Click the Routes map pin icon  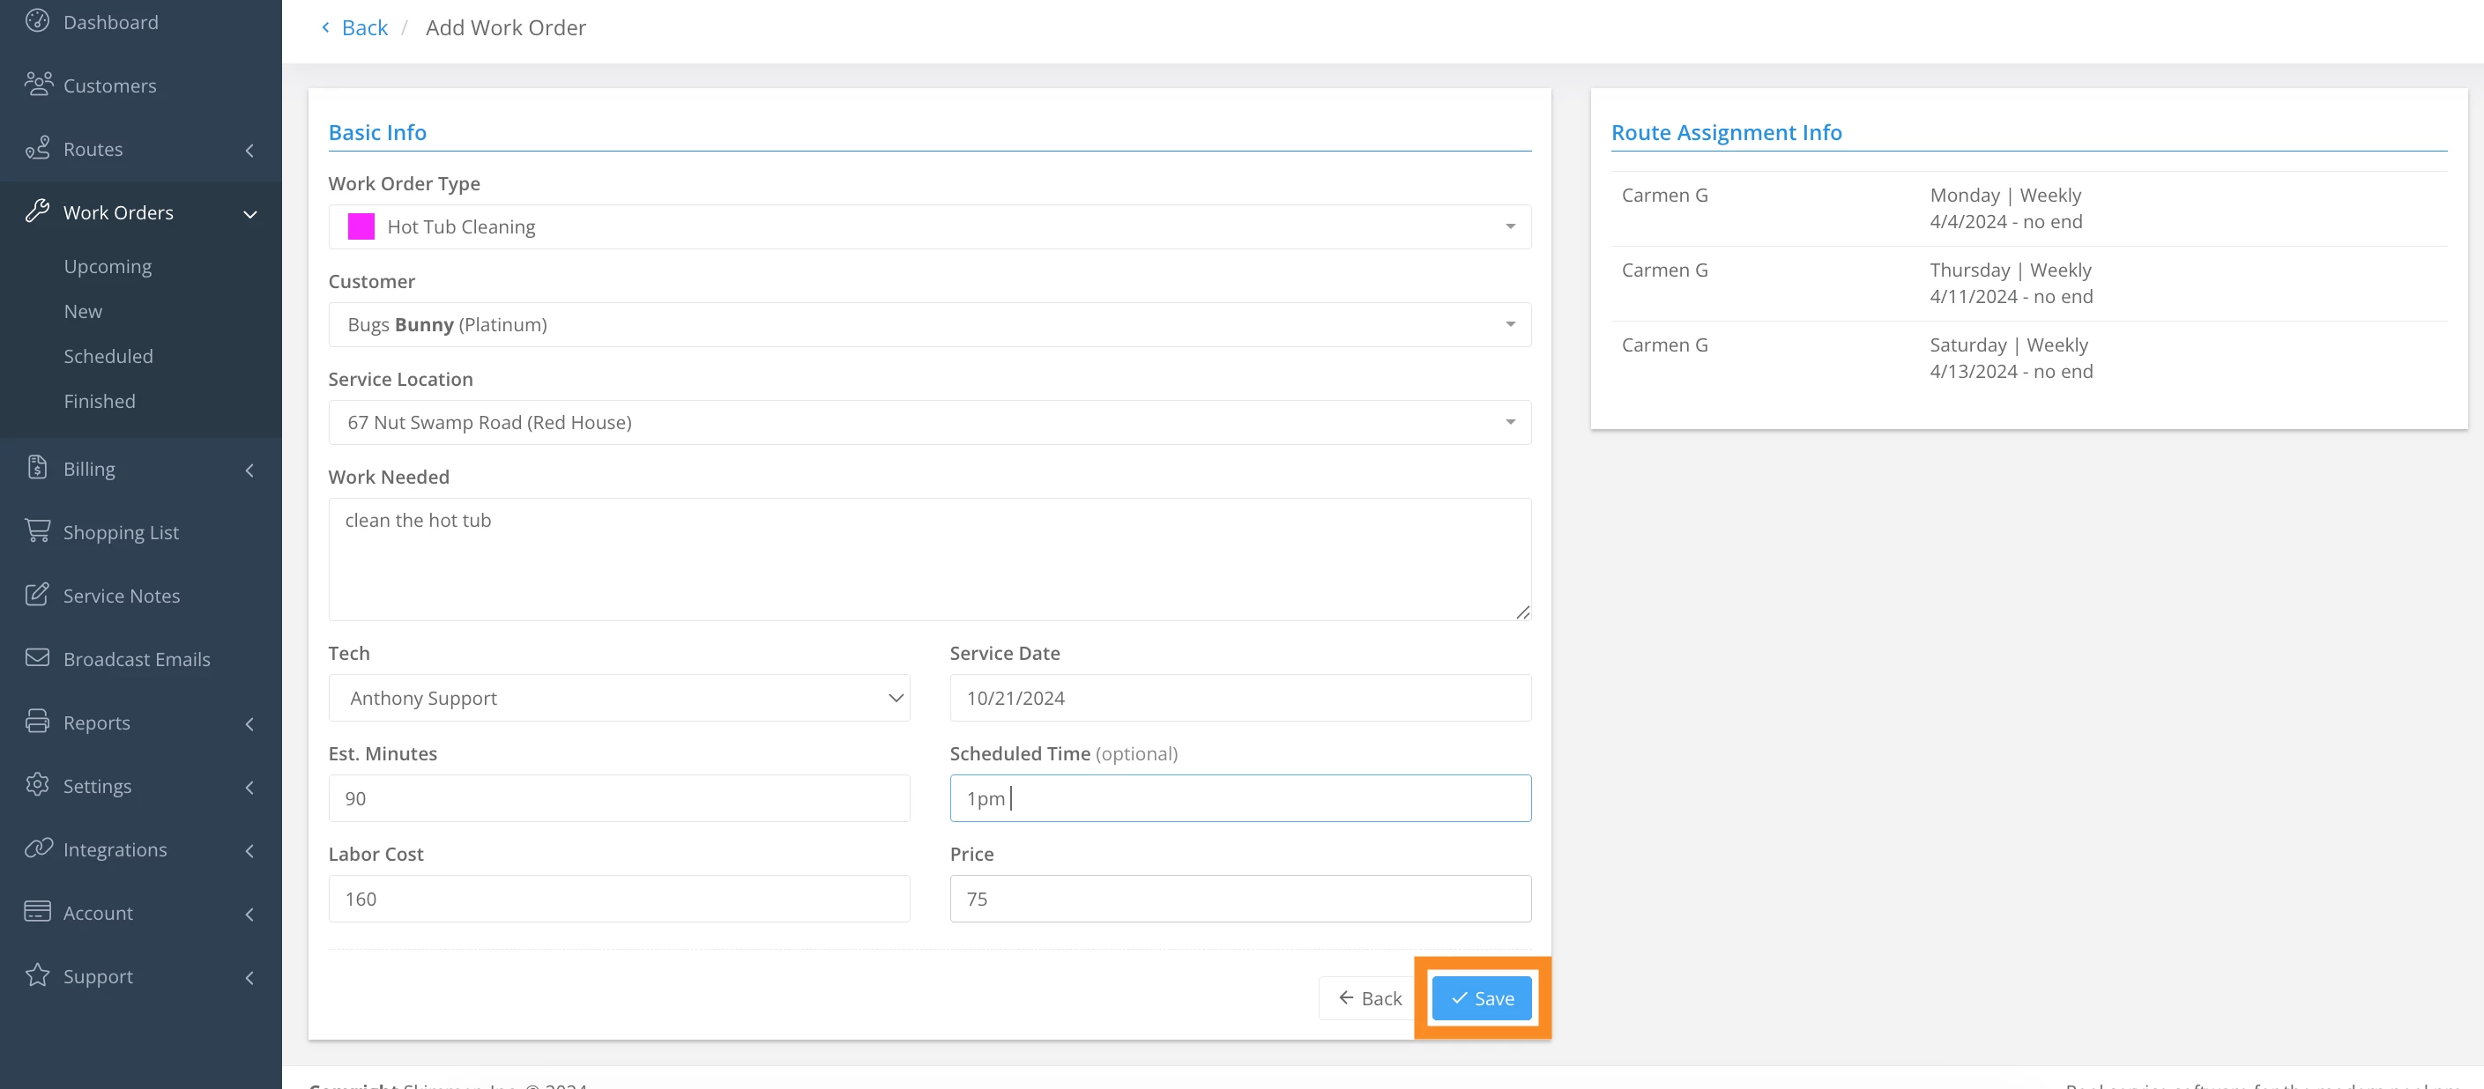[37, 147]
